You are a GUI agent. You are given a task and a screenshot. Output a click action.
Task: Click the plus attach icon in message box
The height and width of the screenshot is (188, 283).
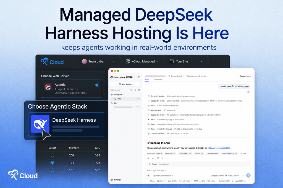click(x=148, y=176)
